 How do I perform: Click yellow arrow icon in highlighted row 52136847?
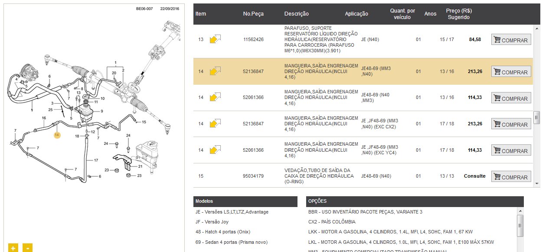(x=215, y=71)
